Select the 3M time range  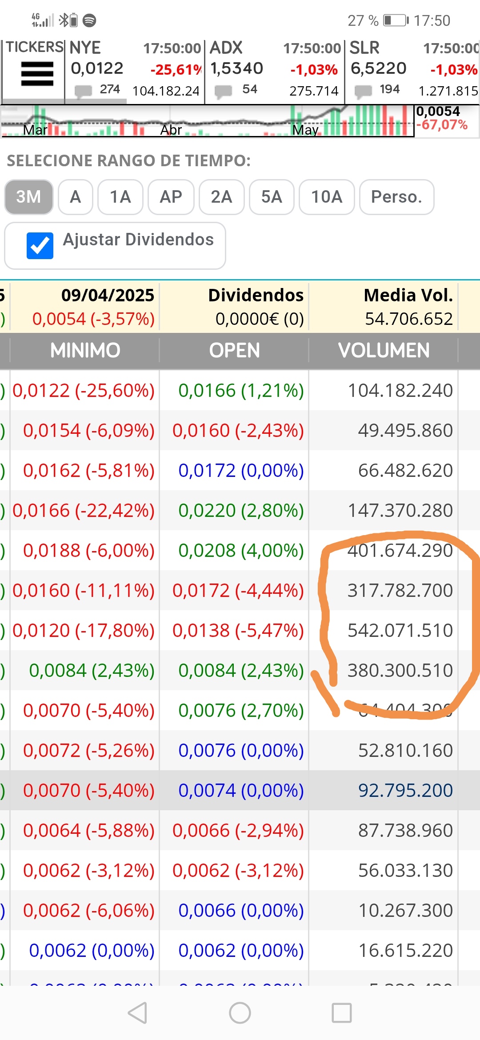29,197
